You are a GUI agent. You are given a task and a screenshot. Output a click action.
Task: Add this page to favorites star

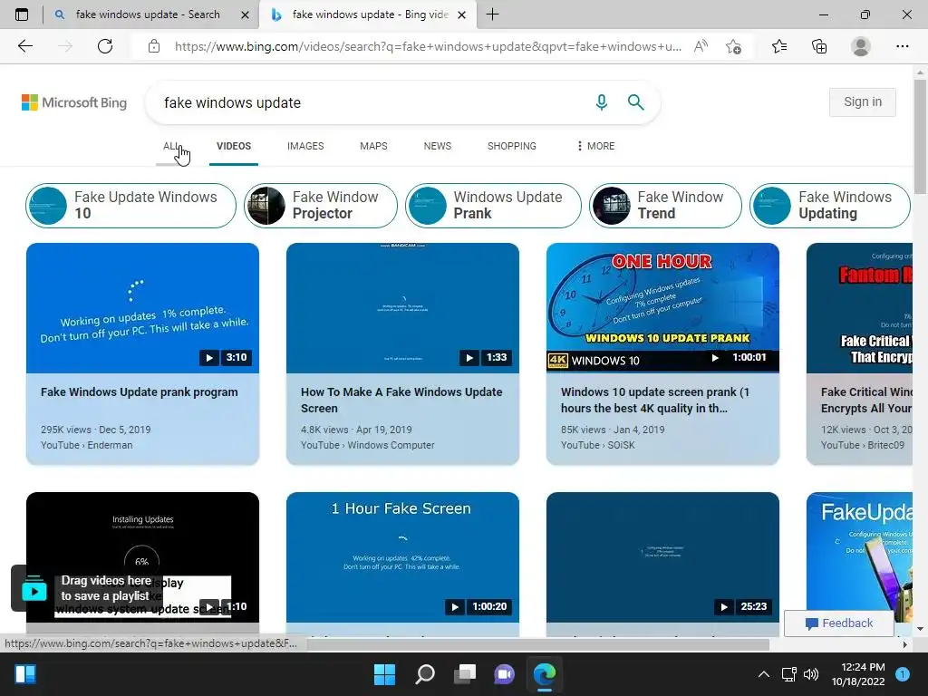pyautogui.click(x=733, y=46)
